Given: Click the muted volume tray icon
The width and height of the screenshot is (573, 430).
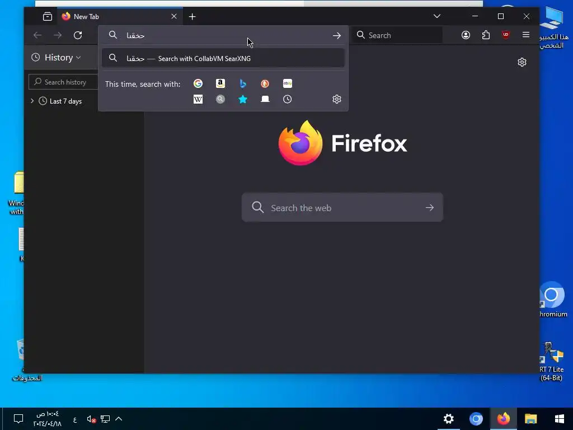Looking at the screenshot, I should [91, 419].
